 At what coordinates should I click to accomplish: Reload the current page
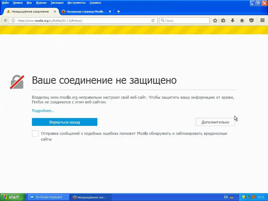tap(153, 20)
